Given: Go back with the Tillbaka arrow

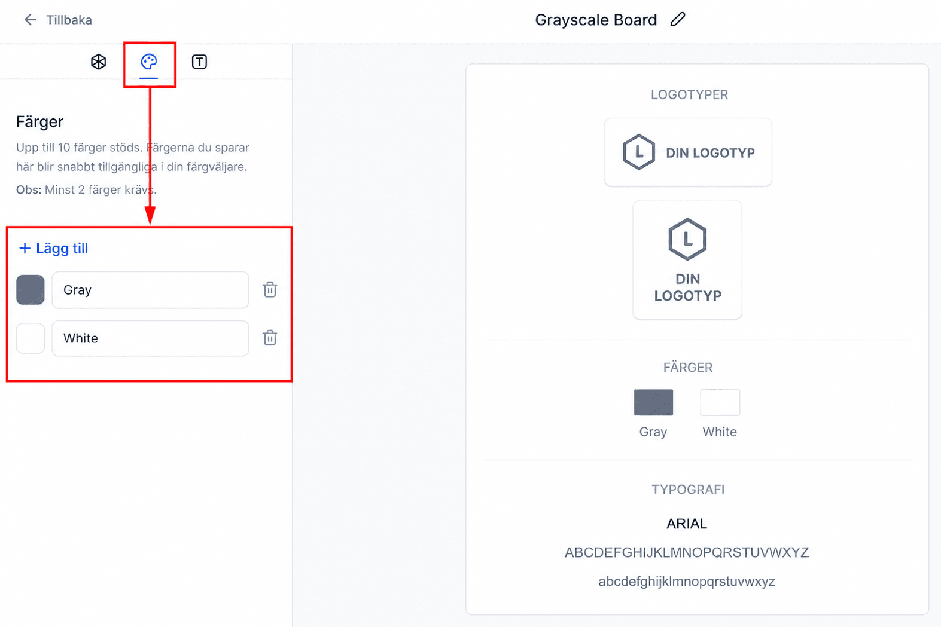Looking at the screenshot, I should point(31,20).
